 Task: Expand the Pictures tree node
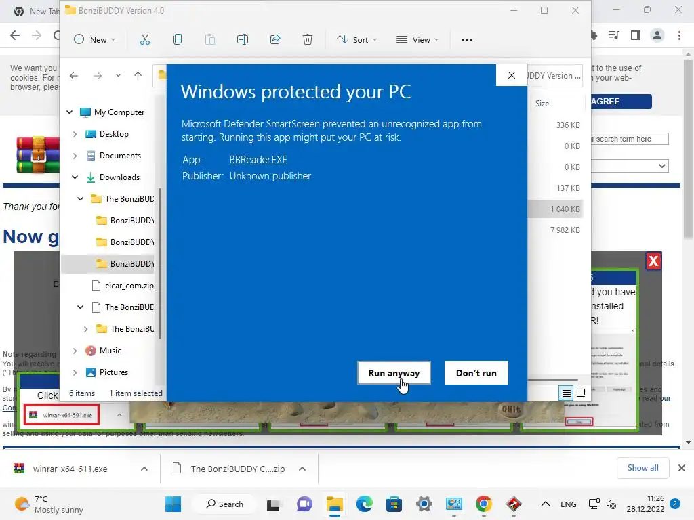pyautogui.click(x=75, y=372)
